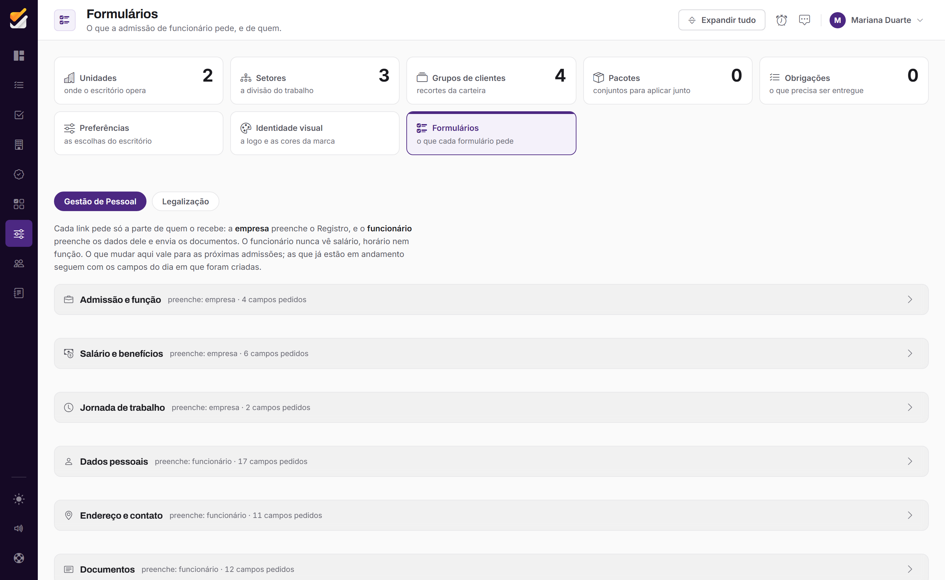Open the Obrigações card
Image resolution: width=945 pixels, height=580 pixels.
(844, 81)
